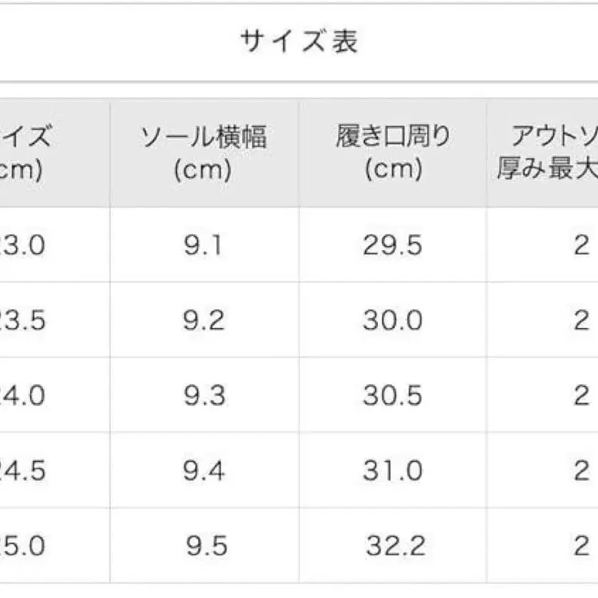The width and height of the screenshot is (598, 598).
Task: Select the ソール横幅 column header
Action: click(x=203, y=153)
